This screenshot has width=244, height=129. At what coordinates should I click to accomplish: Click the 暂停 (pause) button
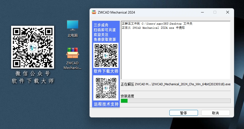184,113
